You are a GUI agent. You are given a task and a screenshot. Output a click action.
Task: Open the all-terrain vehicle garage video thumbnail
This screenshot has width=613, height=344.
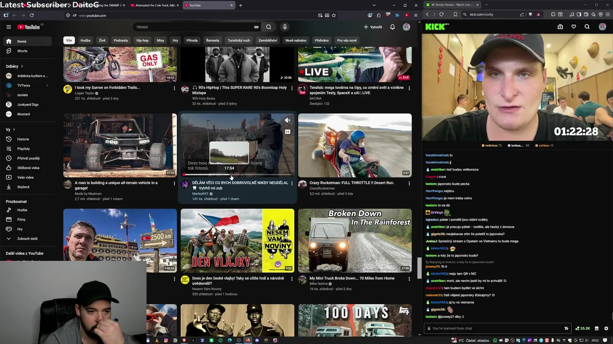pyautogui.click(x=120, y=145)
